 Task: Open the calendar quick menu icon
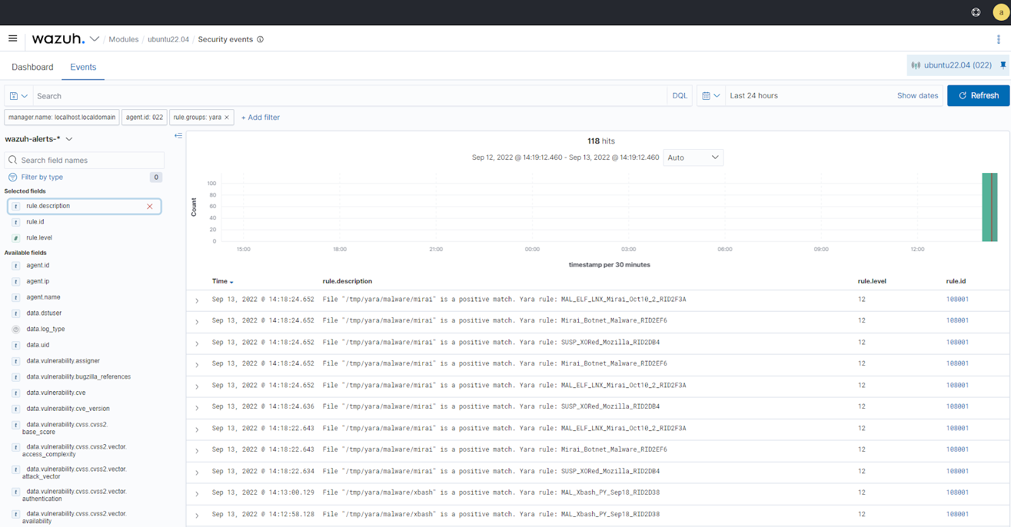(711, 96)
